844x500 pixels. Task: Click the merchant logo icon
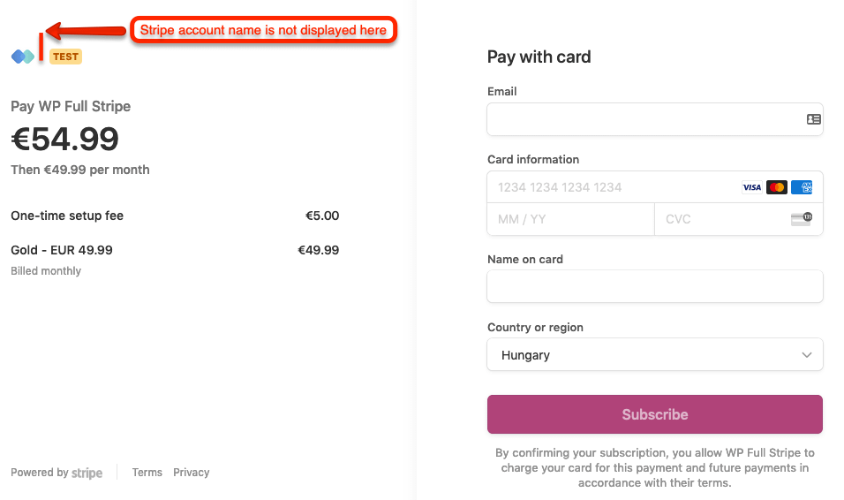[x=23, y=57]
